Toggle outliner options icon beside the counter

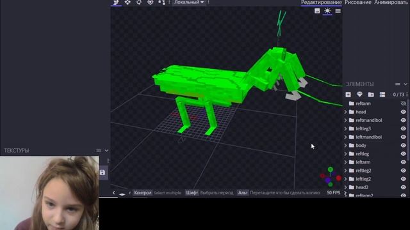click(x=382, y=95)
